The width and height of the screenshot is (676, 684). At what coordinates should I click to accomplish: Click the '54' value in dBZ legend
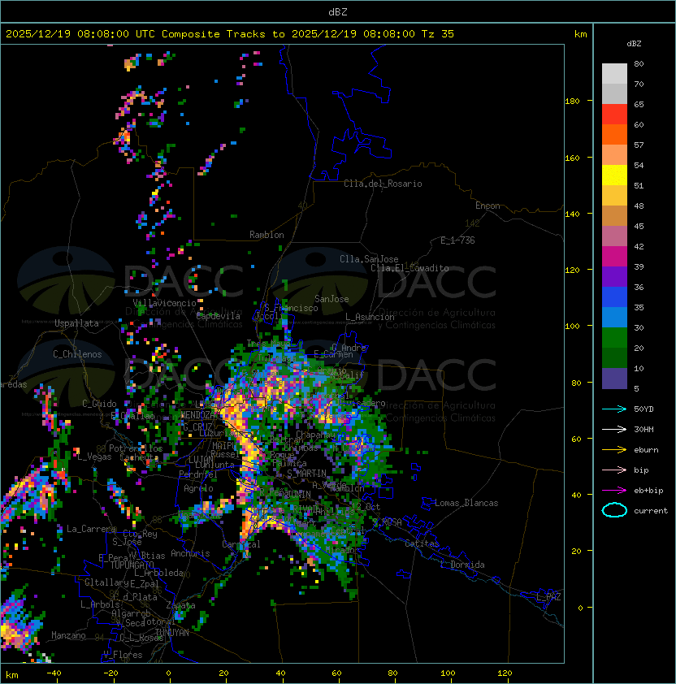[639, 166]
